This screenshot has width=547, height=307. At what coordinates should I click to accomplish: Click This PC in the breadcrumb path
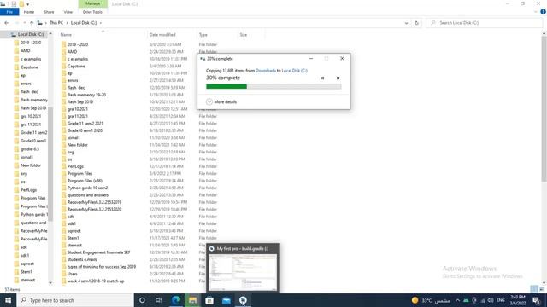pos(56,23)
